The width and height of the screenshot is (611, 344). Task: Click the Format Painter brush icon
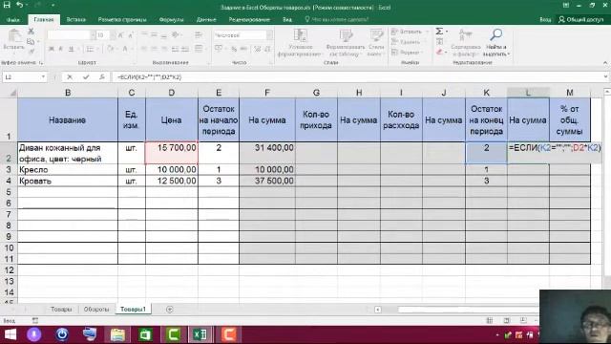point(32,51)
